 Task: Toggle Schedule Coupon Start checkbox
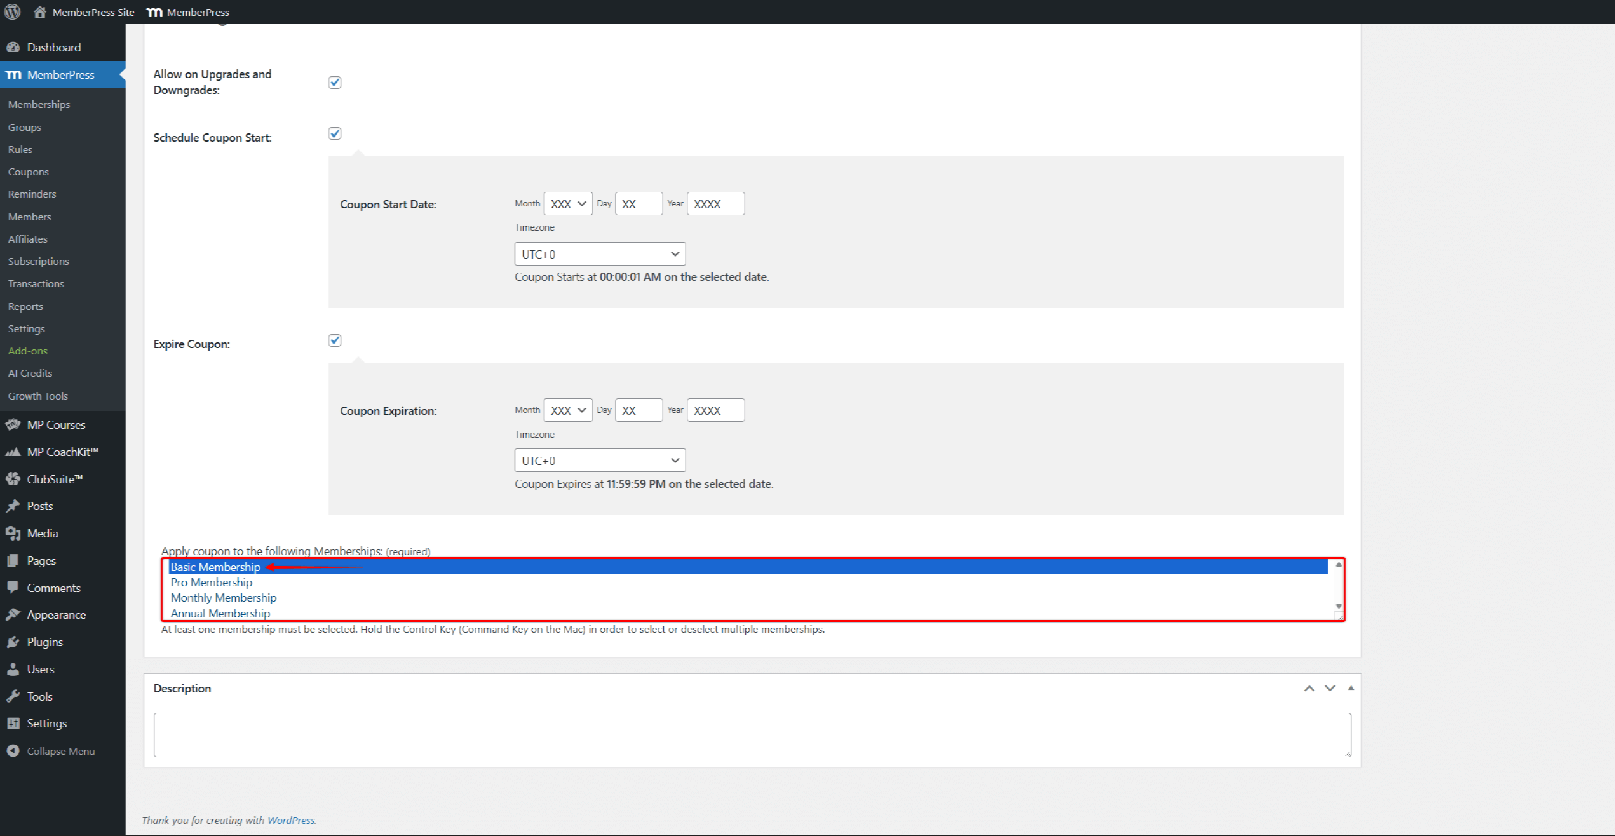[x=335, y=133]
